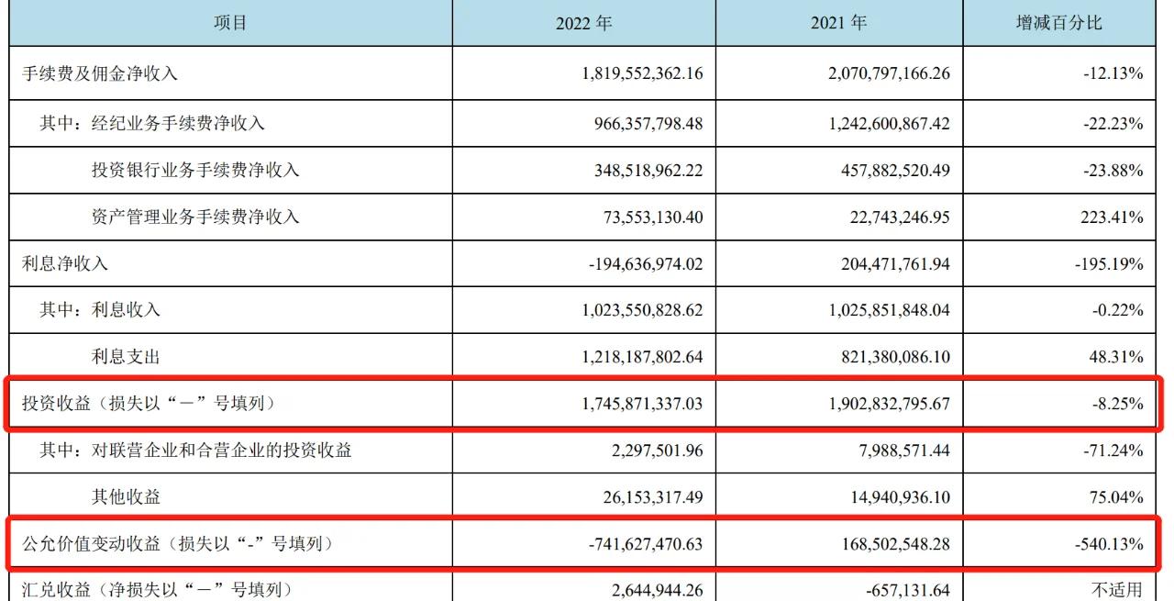The width and height of the screenshot is (1174, 601).
Task: Click the 2022 investment income value 1,745,871,337.03
Action: (x=641, y=403)
